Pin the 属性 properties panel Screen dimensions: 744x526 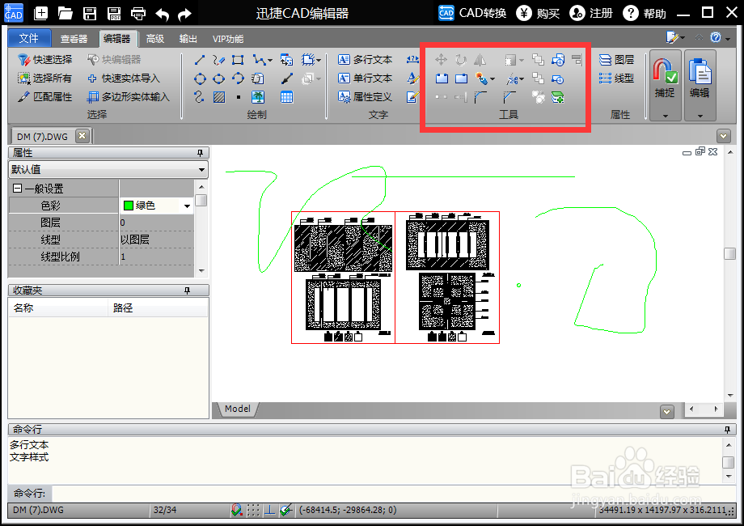tap(201, 153)
